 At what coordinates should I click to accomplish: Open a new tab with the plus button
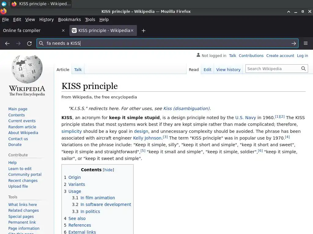pos(144,31)
